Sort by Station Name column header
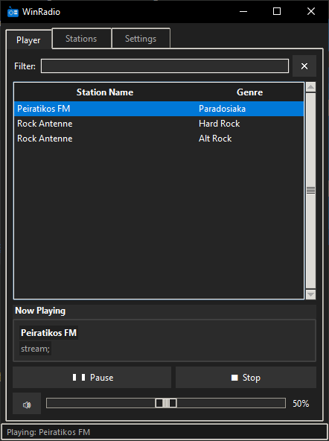Image resolution: width=329 pixels, height=441 pixels. 105,92
